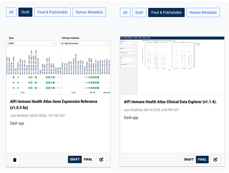Screen dimensions: 229x173
Task: Select the highlighted Final & Publishable filter tab
Action: (166, 12)
